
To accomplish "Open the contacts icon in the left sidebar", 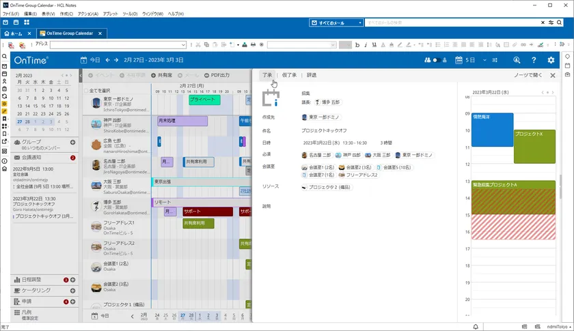I will [x=4, y=81].
